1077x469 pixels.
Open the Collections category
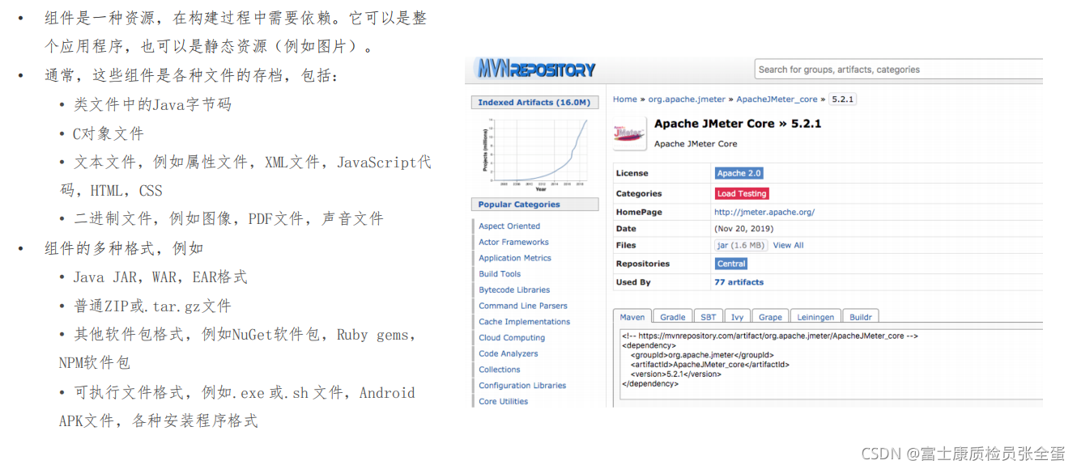[x=500, y=370]
